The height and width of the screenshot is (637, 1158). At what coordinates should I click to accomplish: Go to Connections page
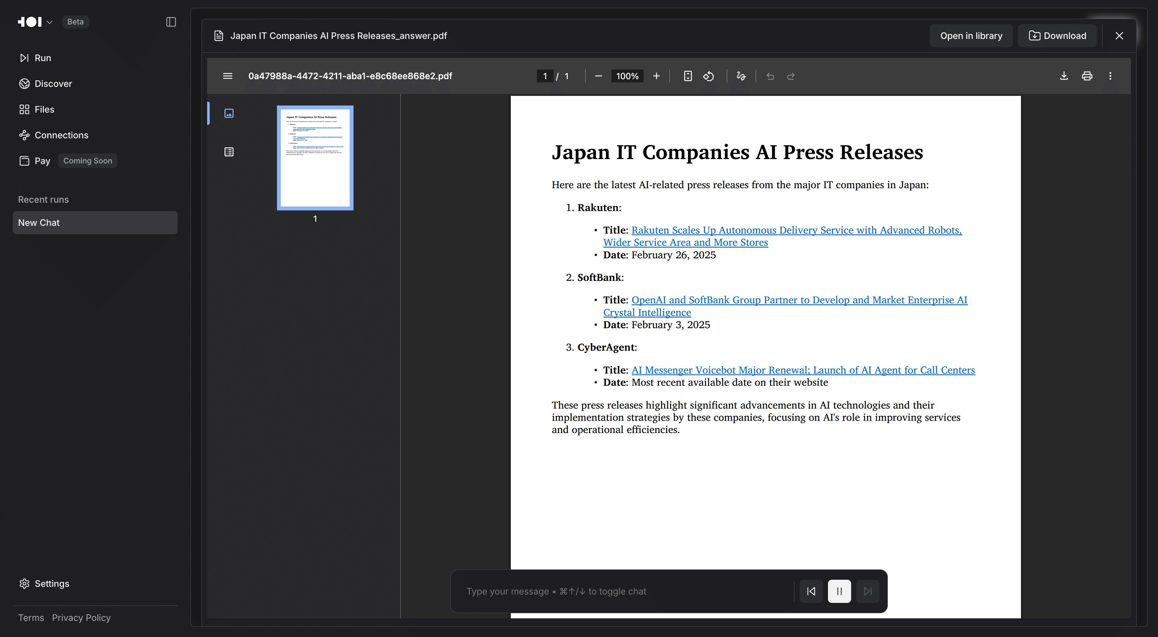coord(61,135)
